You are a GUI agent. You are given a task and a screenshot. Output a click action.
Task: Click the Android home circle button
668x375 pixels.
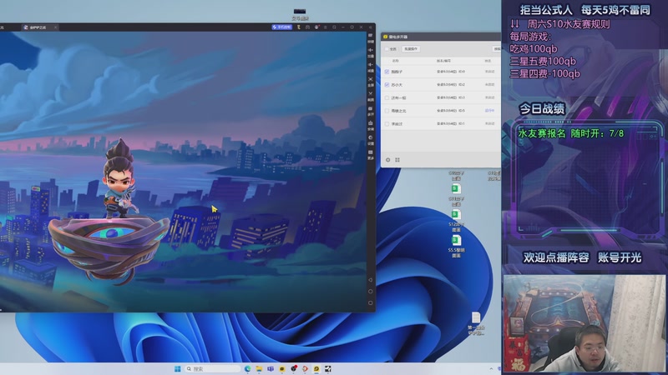pyautogui.click(x=370, y=291)
